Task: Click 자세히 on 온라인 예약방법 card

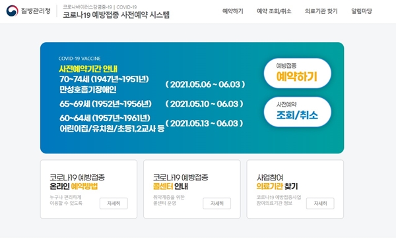Action: pos(114,203)
